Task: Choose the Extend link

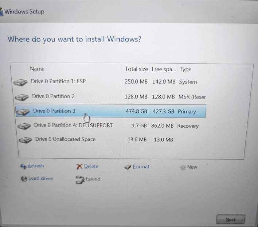Action: pyautogui.click(x=93, y=179)
